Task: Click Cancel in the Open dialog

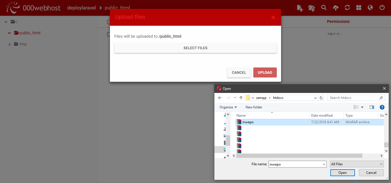Action: click(371, 173)
